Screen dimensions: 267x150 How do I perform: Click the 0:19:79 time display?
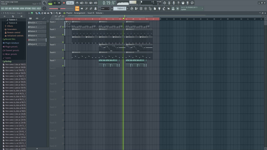(x=109, y=3)
